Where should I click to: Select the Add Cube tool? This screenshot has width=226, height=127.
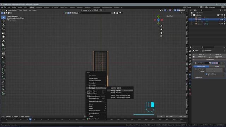[3, 49]
